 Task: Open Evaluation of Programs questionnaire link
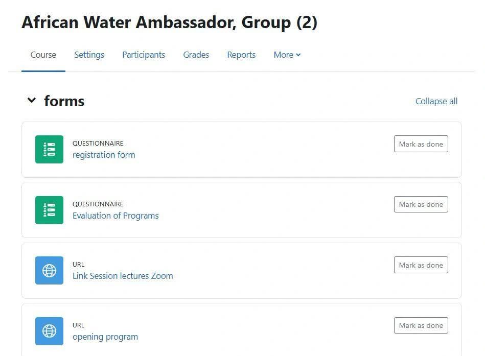[x=116, y=216]
